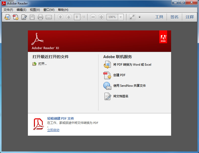Click the sign document toolbar icon
This screenshot has height=153, width=199.
(x=24, y=17)
